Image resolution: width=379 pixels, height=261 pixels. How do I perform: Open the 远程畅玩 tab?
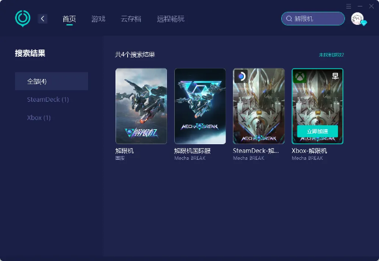pyautogui.click(x=171, y=19)
